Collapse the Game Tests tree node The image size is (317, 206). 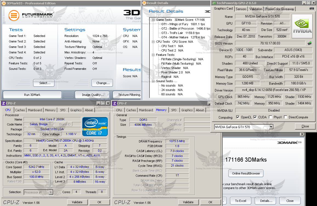[153, 20]
